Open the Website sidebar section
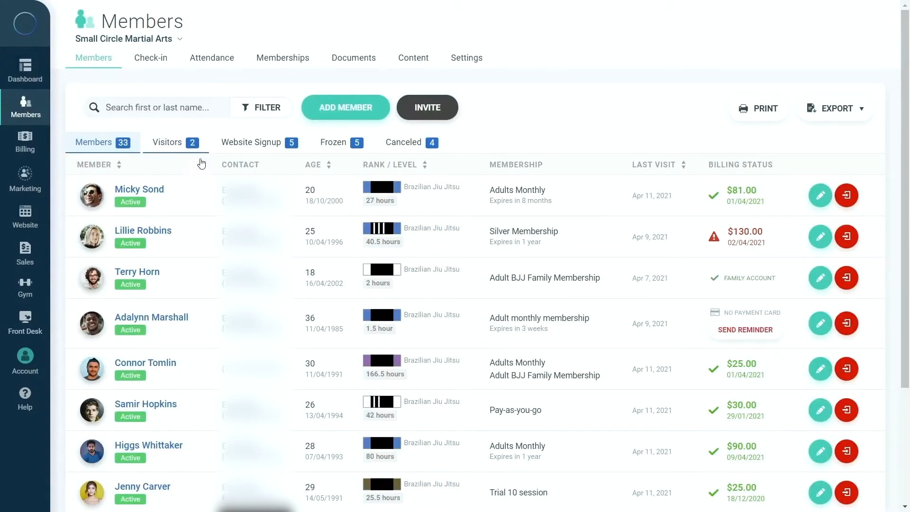The image size is (910, 512). point(25,217)
